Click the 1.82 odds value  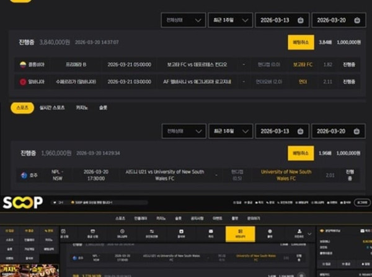pyautogui.click(x=327, y=65)
